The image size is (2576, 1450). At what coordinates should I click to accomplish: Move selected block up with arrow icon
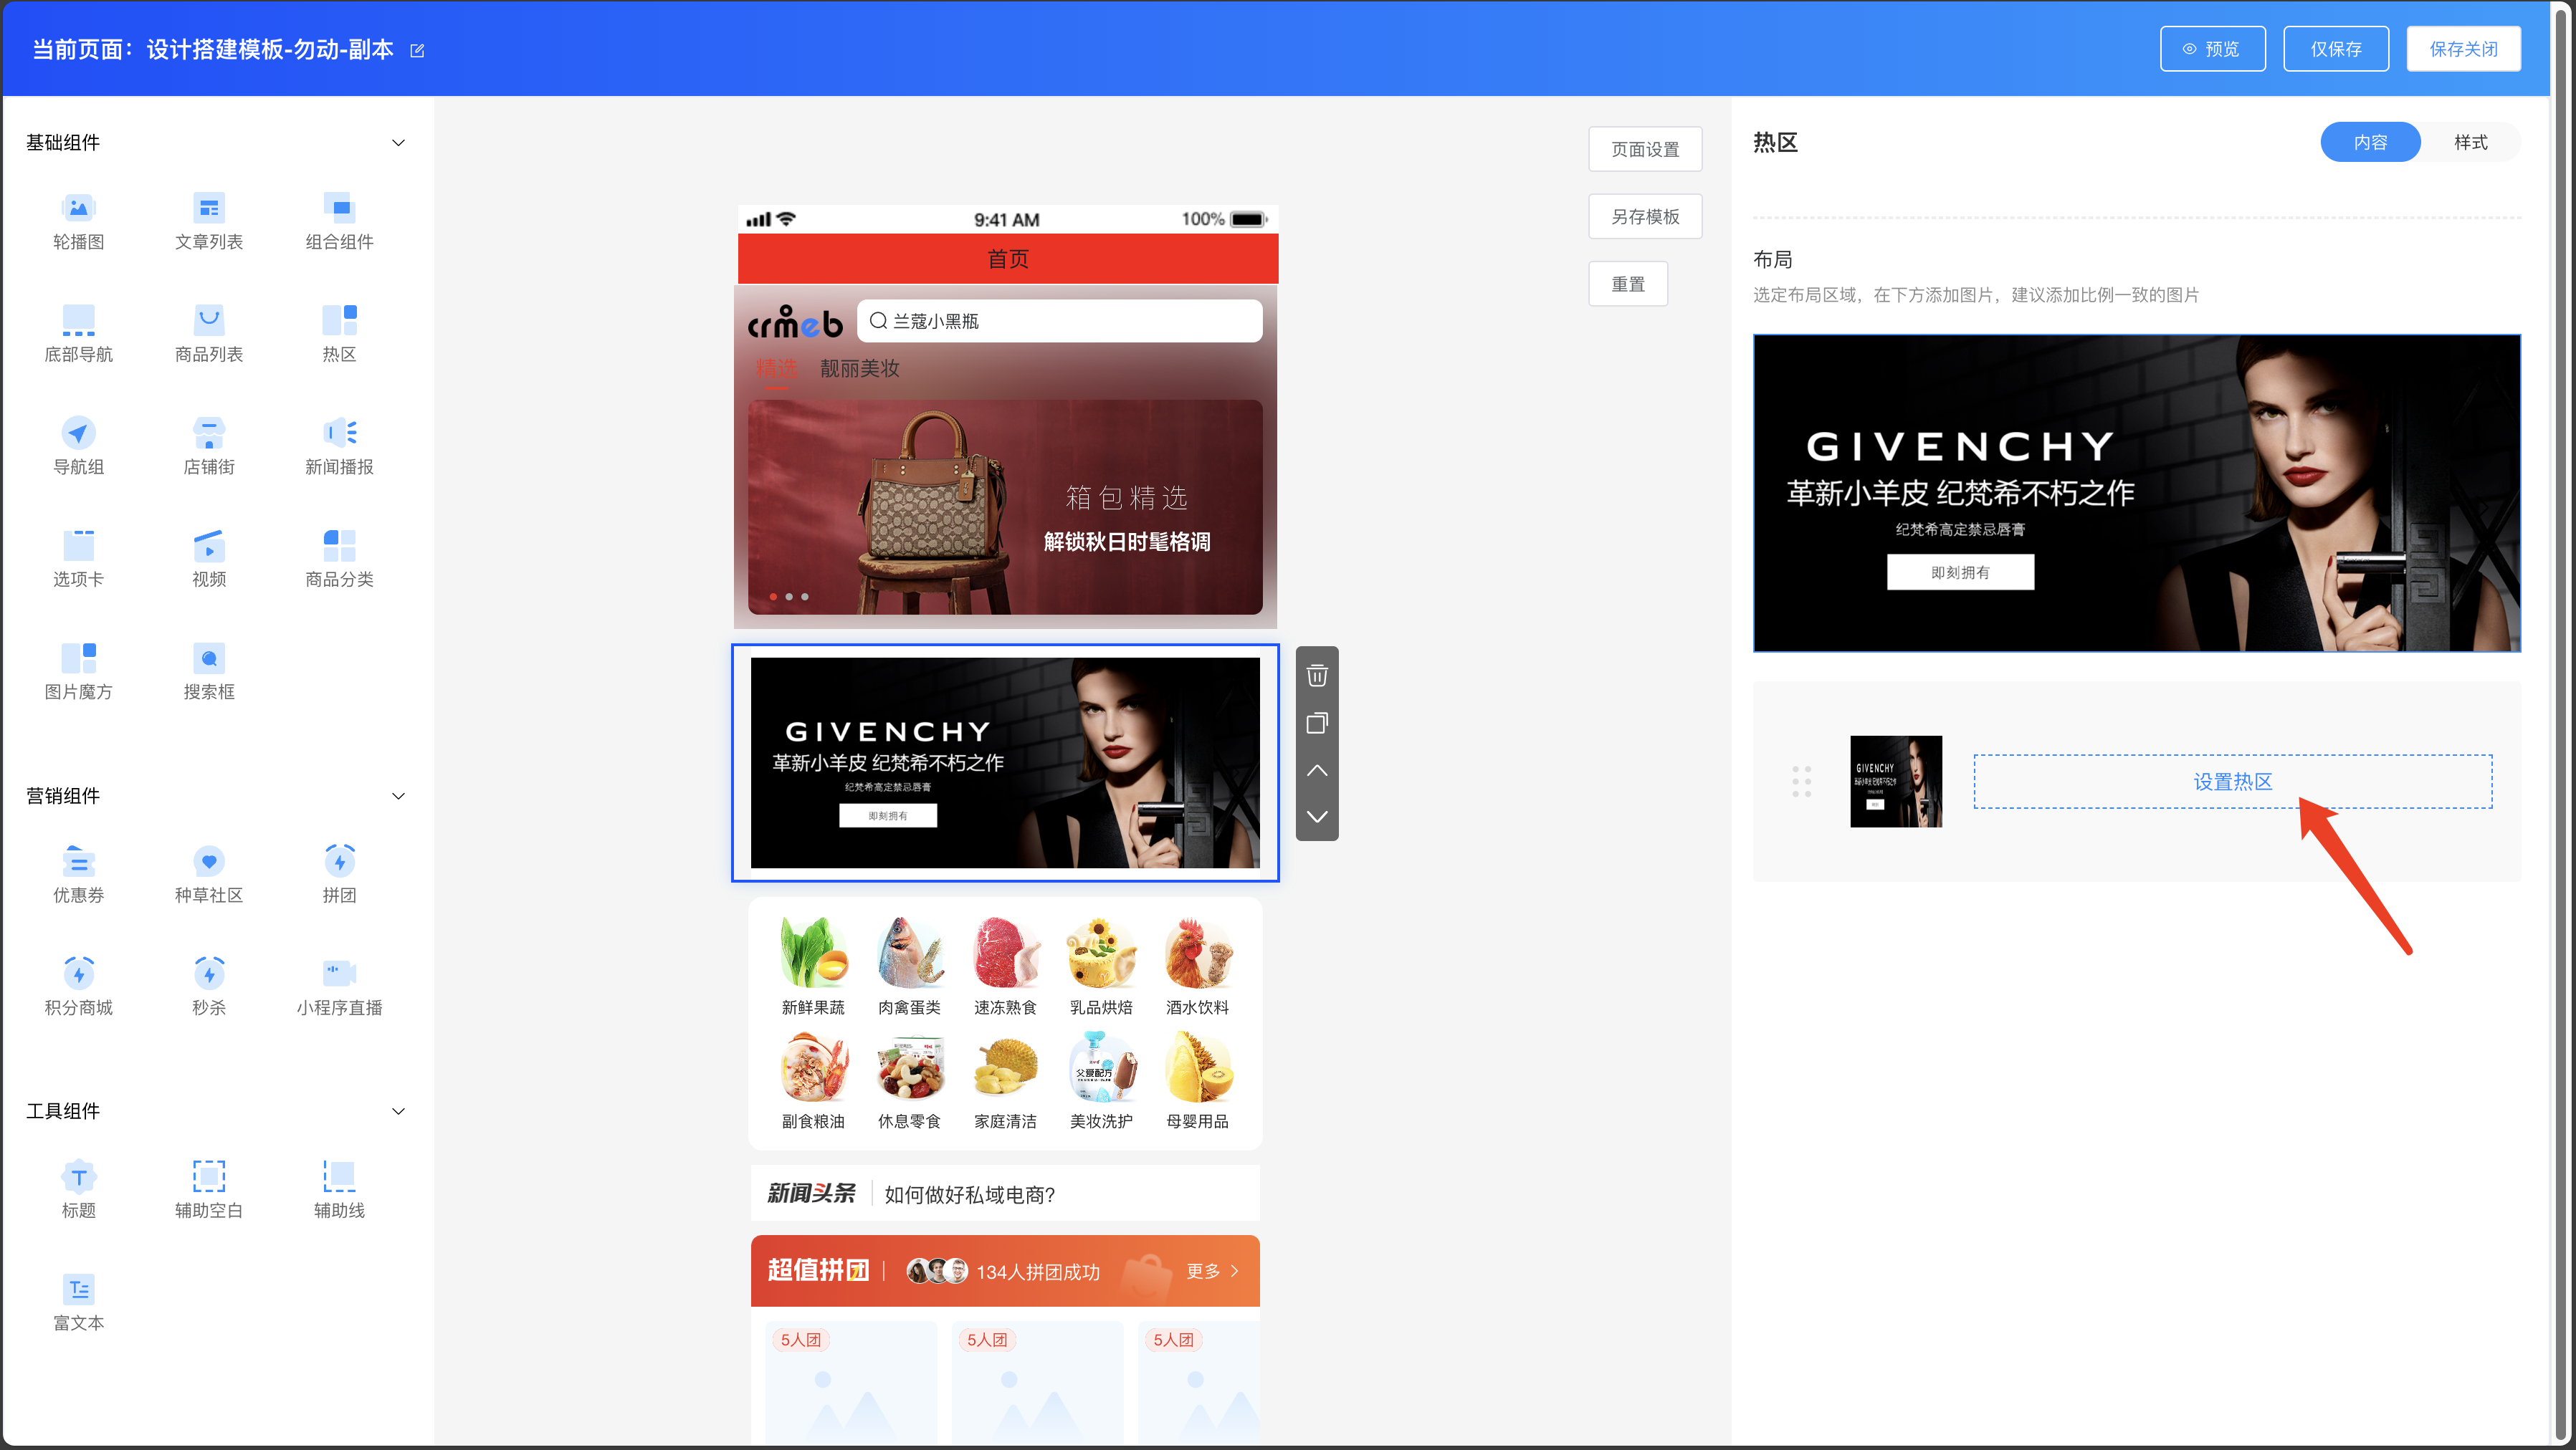point(1317,769)
